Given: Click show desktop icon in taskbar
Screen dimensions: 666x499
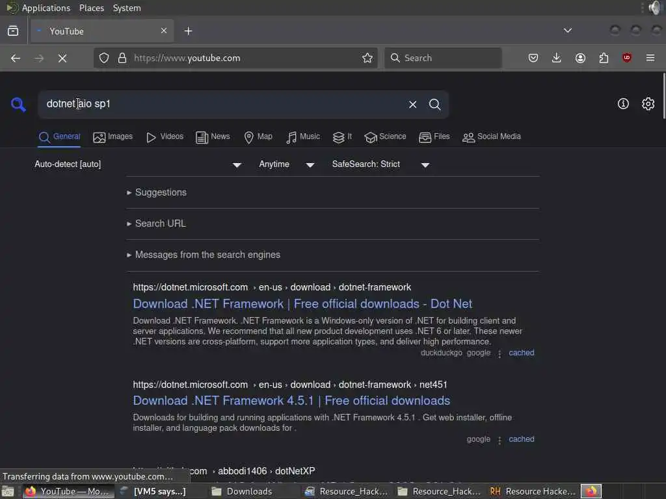Looking at the screenshot, I should click(x=8, y=491).
